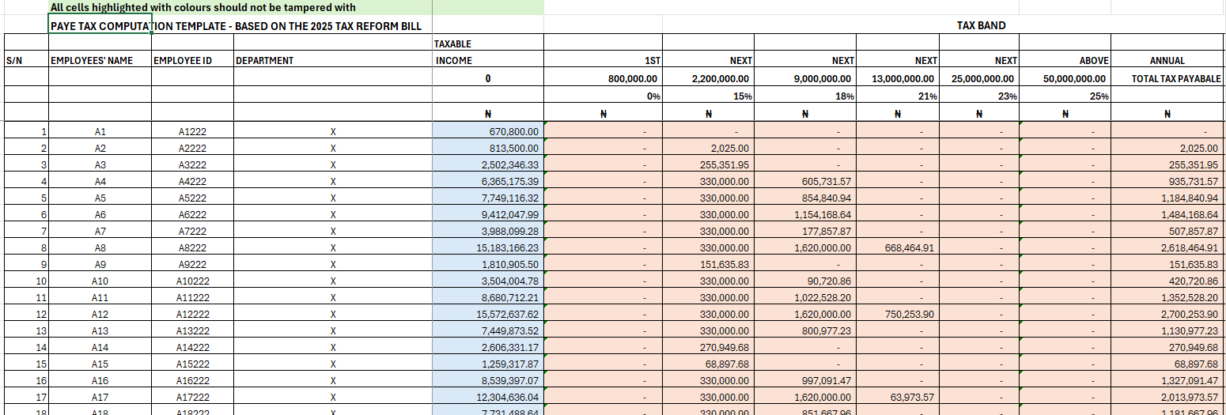Click the DEPARTMENT column header
This screenshot has width=1226, height=415.
(x=333, y=60)
